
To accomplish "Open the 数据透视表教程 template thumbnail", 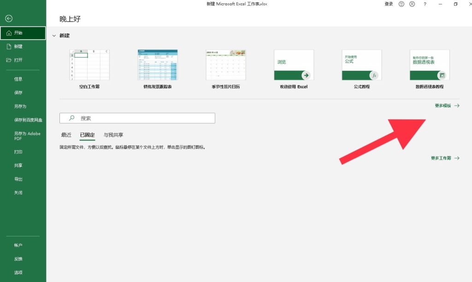I will (430, 65).
